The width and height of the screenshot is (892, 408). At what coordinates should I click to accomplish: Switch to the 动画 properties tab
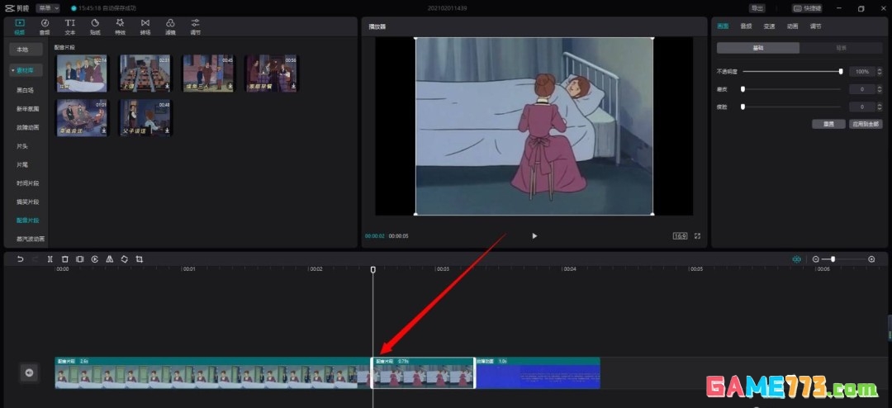point(792,26)
